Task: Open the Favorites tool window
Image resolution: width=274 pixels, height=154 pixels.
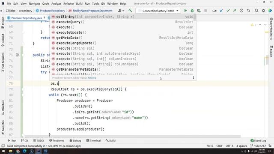Action: tap(3, 127)
